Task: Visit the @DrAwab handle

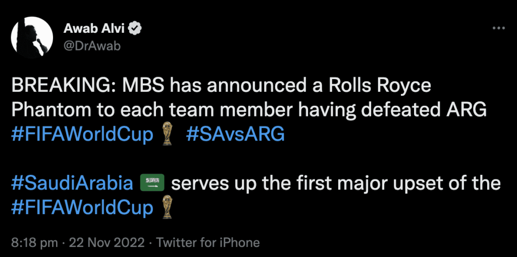Action: [92, 46]
